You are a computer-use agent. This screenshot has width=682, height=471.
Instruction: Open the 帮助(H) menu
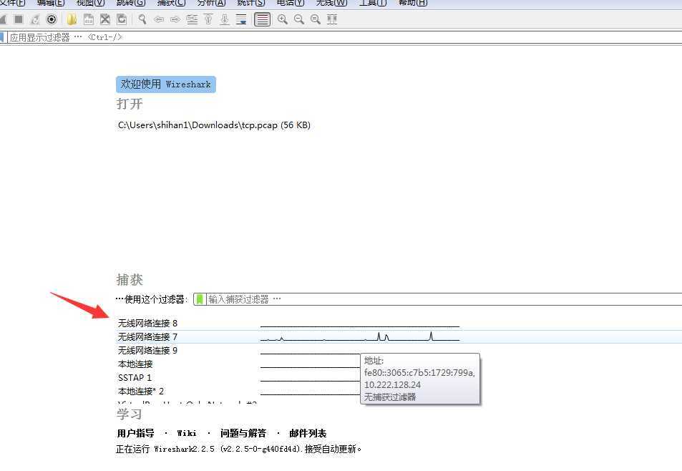(413, 3)
